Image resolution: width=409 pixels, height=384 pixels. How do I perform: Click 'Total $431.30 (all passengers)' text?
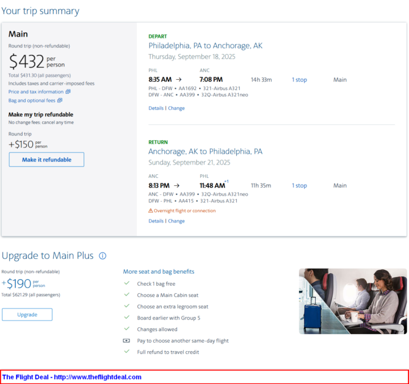coord(40,76)
